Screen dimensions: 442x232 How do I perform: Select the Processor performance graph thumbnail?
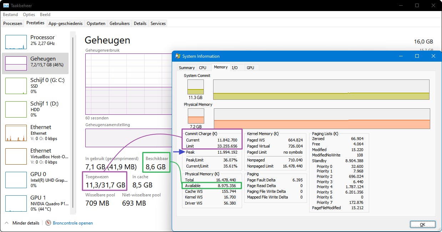(16, 42)
